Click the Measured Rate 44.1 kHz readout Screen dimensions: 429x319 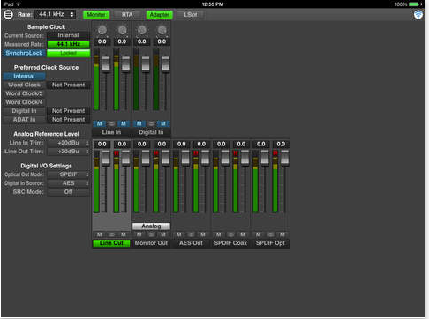[x=69, y=44]
